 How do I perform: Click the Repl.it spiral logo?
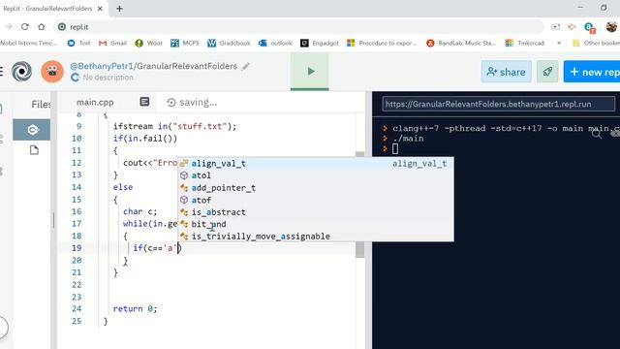pyautogui.click(x=21, y=71)
